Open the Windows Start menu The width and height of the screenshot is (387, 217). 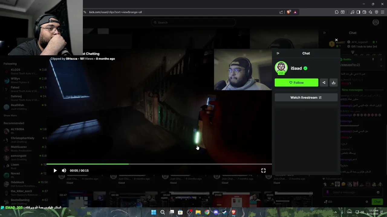click(154, 212)
